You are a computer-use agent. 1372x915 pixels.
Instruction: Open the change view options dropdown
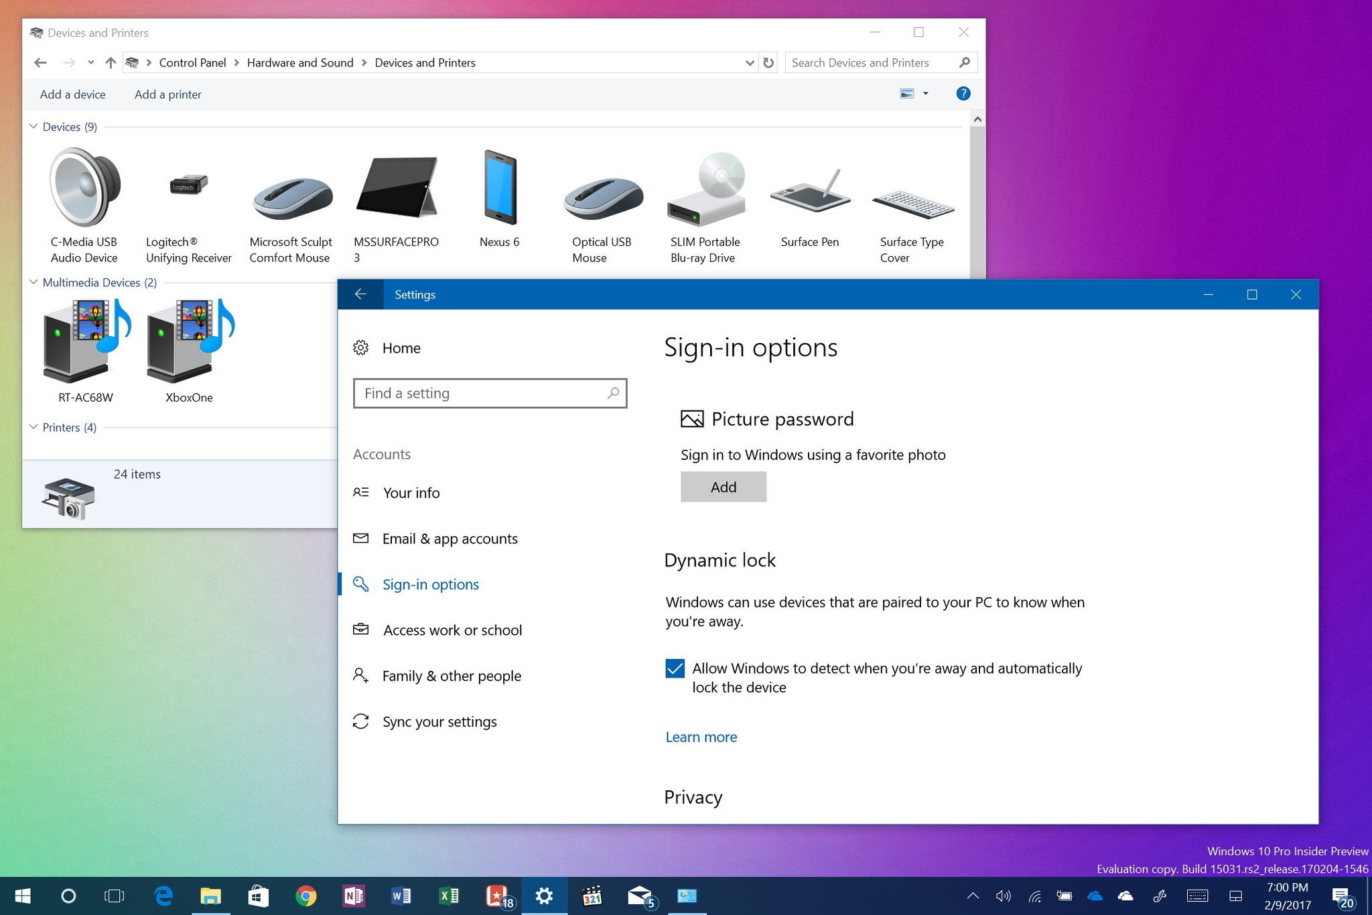coord(926,94)
